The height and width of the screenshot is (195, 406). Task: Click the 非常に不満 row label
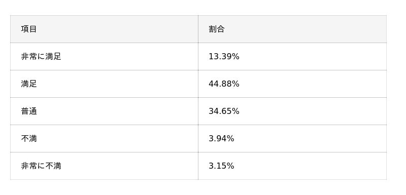pyautogui.click(x=41, y=166)
